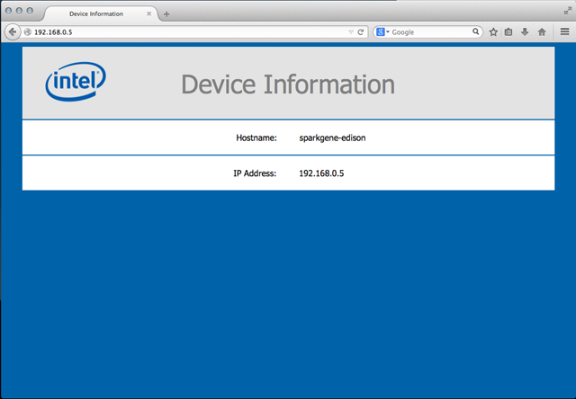The width and height of the screenshot is (576, 399).
Task: Click the address bar showing 192.168.0.5
Action: 180,31
